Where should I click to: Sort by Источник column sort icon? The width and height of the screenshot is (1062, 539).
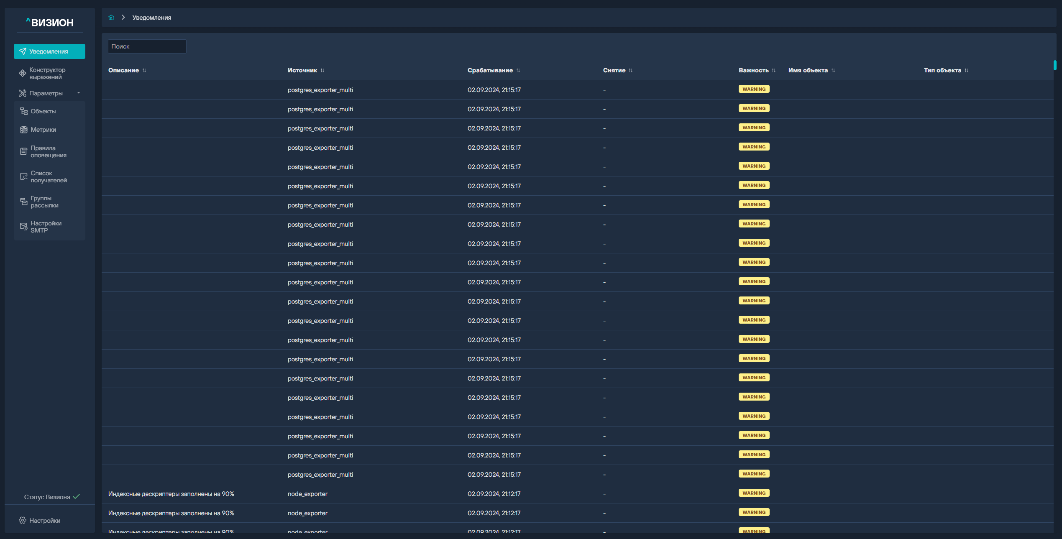tap(322, 70)
